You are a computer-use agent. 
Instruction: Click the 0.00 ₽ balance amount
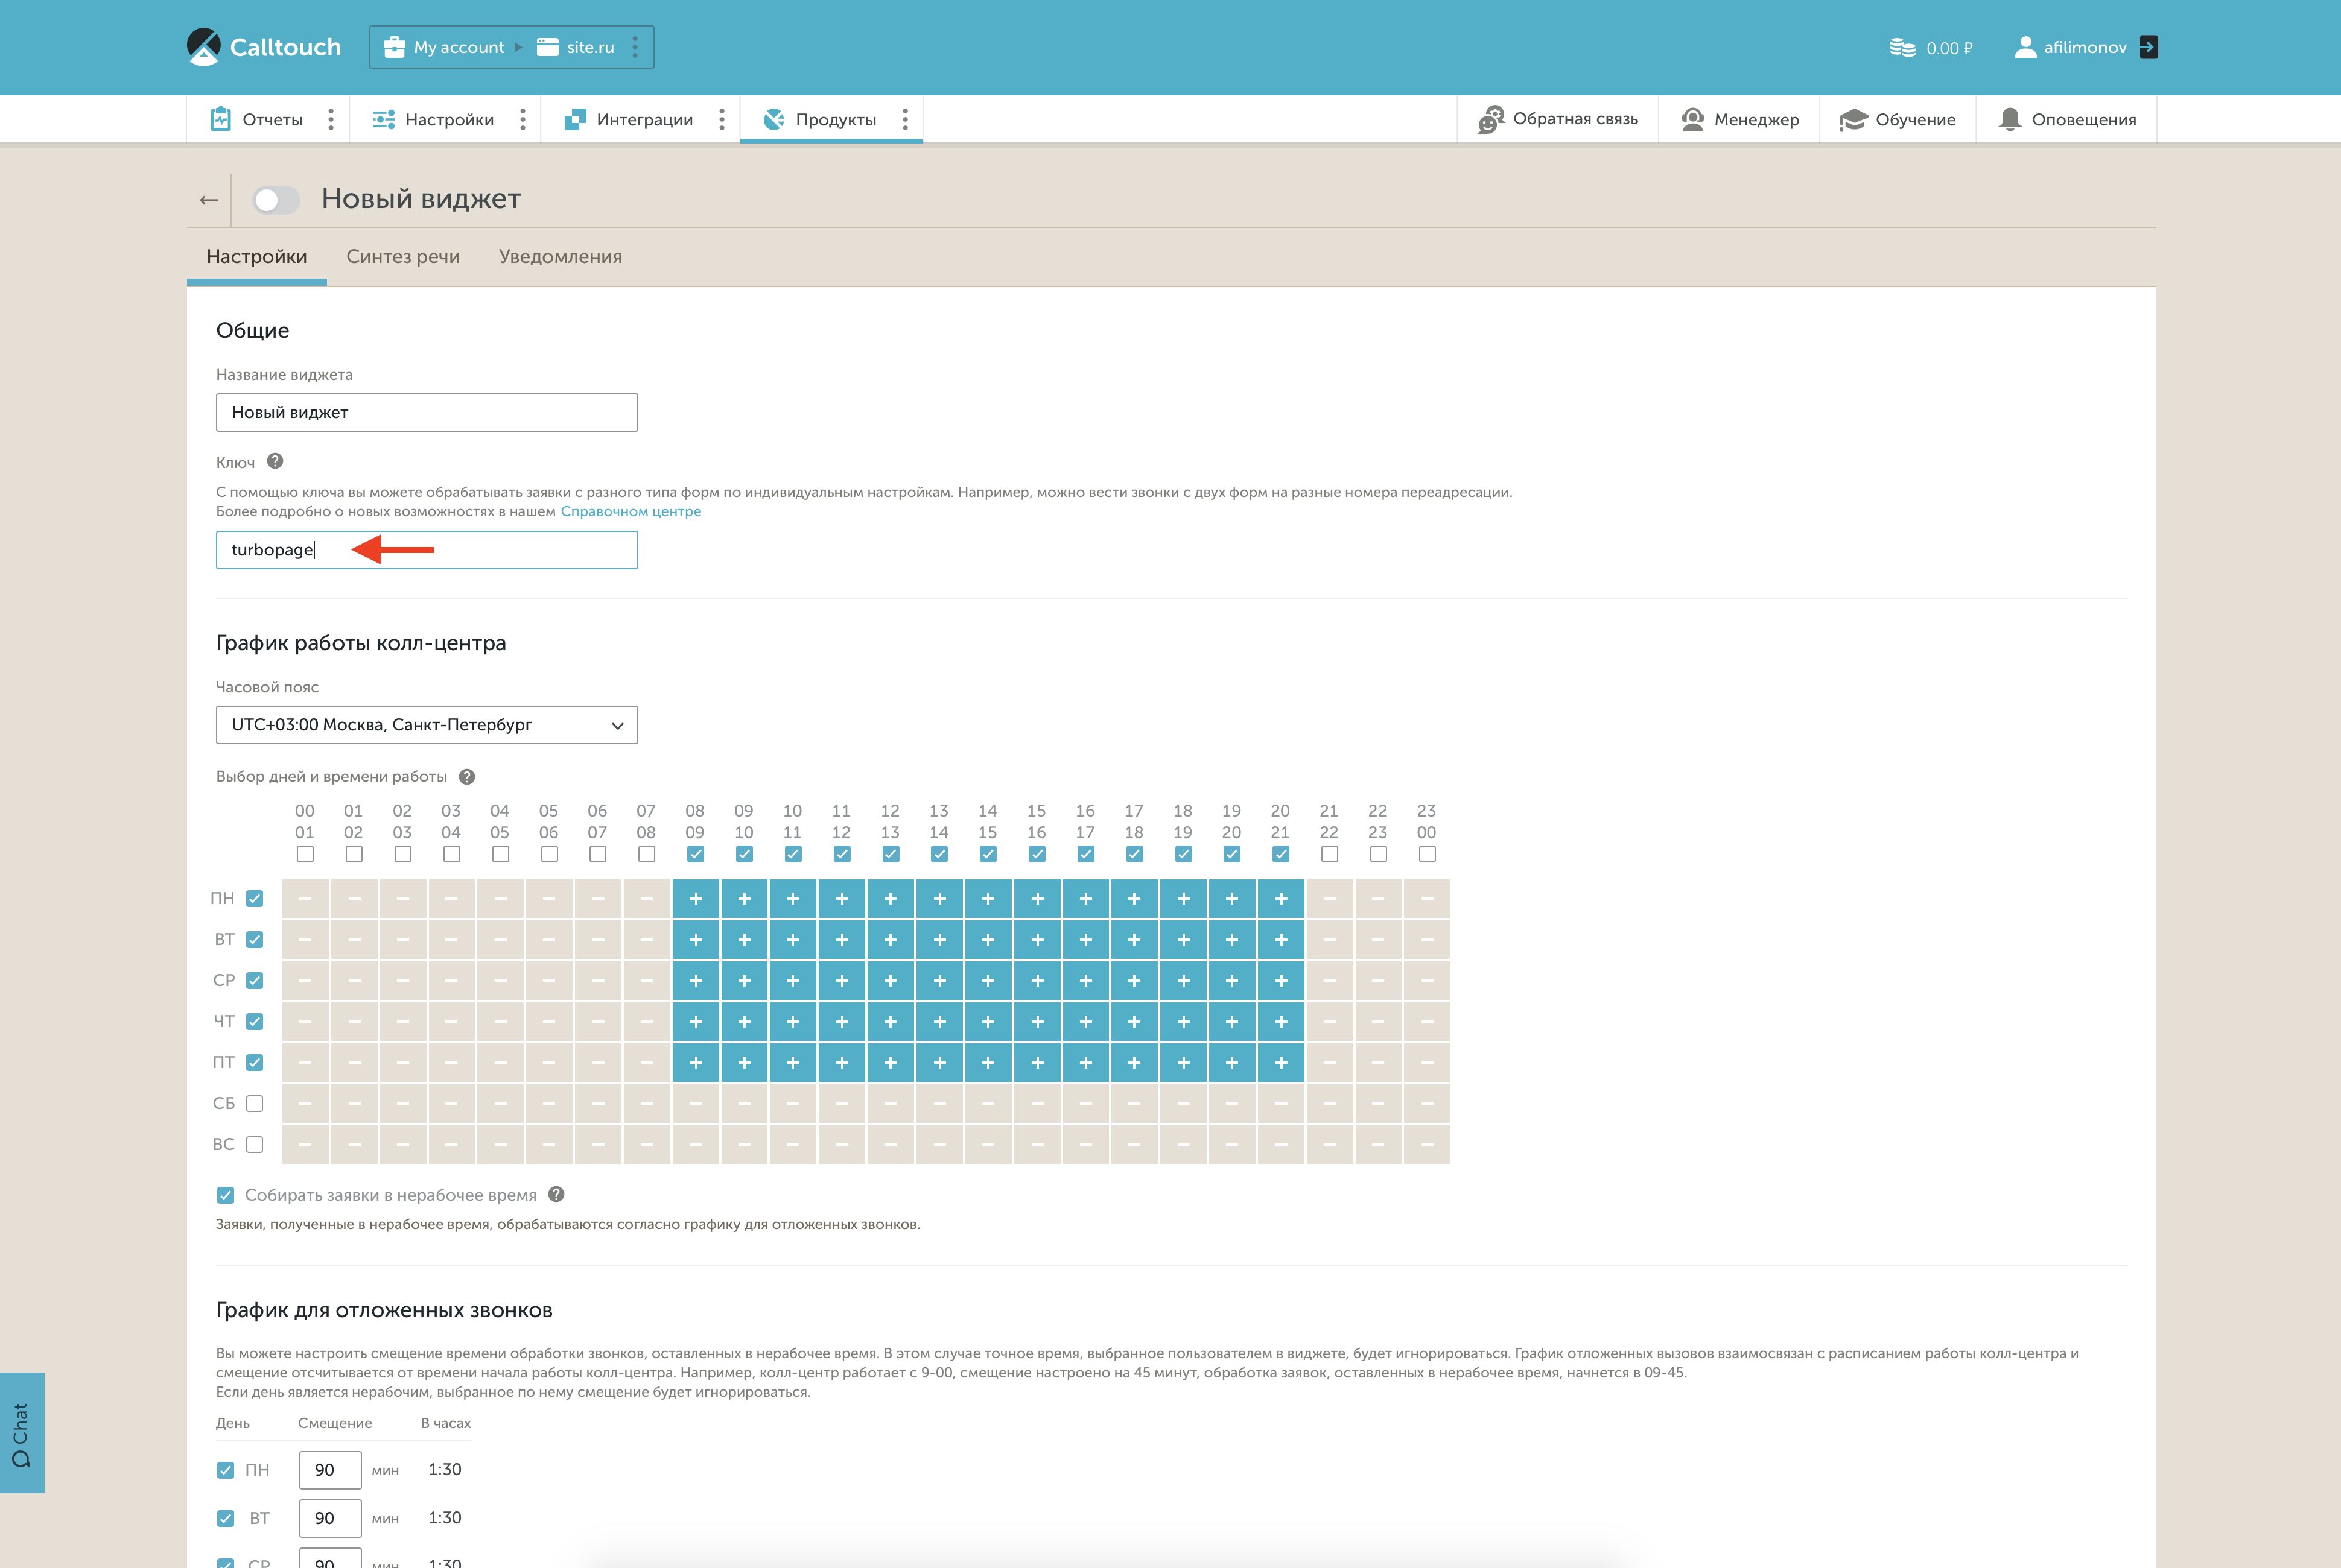pyautogui.click(x=1950, y=48)
